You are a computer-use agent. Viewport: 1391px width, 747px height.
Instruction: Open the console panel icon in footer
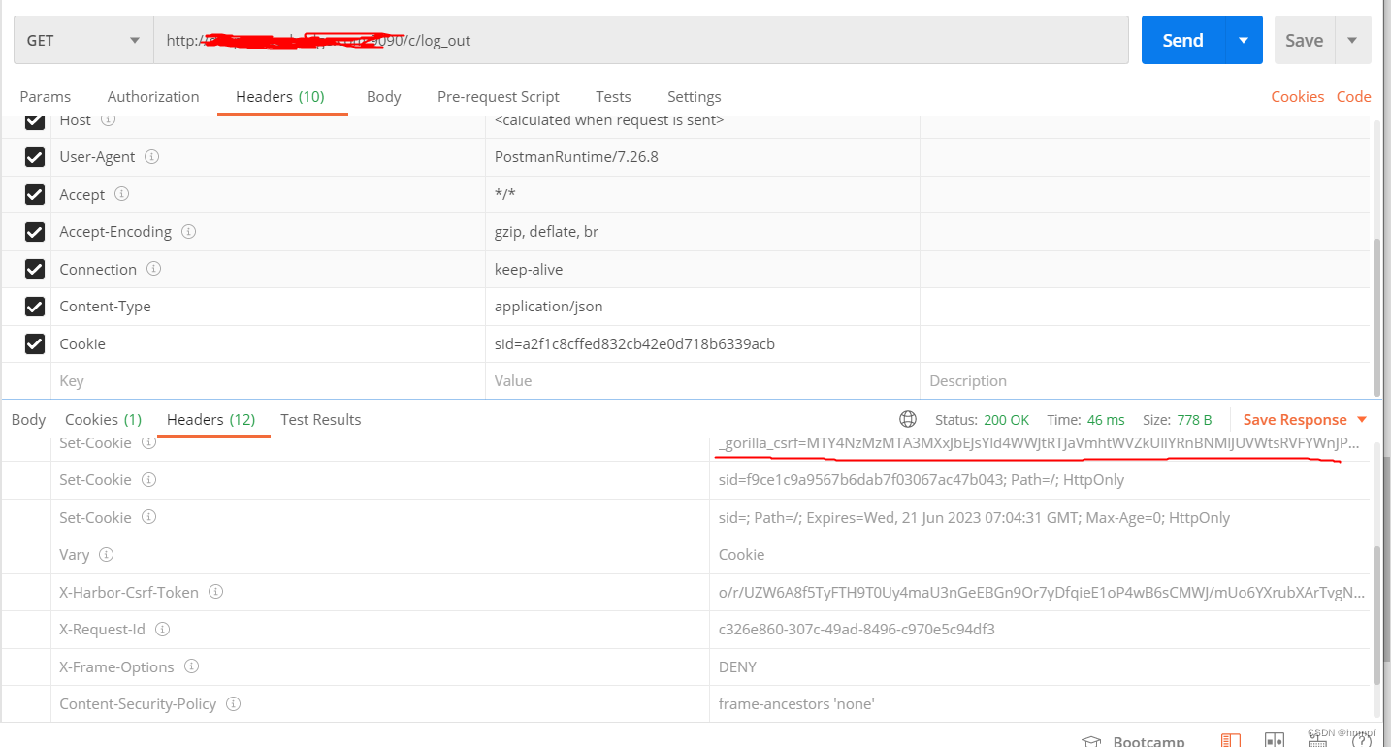coord(1230,739)
